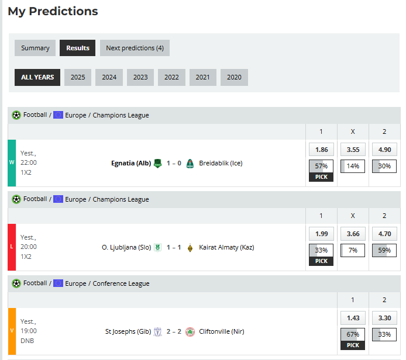Open the Next predictions (4) tab
Image resolution: width=406 pixels, height=360 pixels.
135,48
